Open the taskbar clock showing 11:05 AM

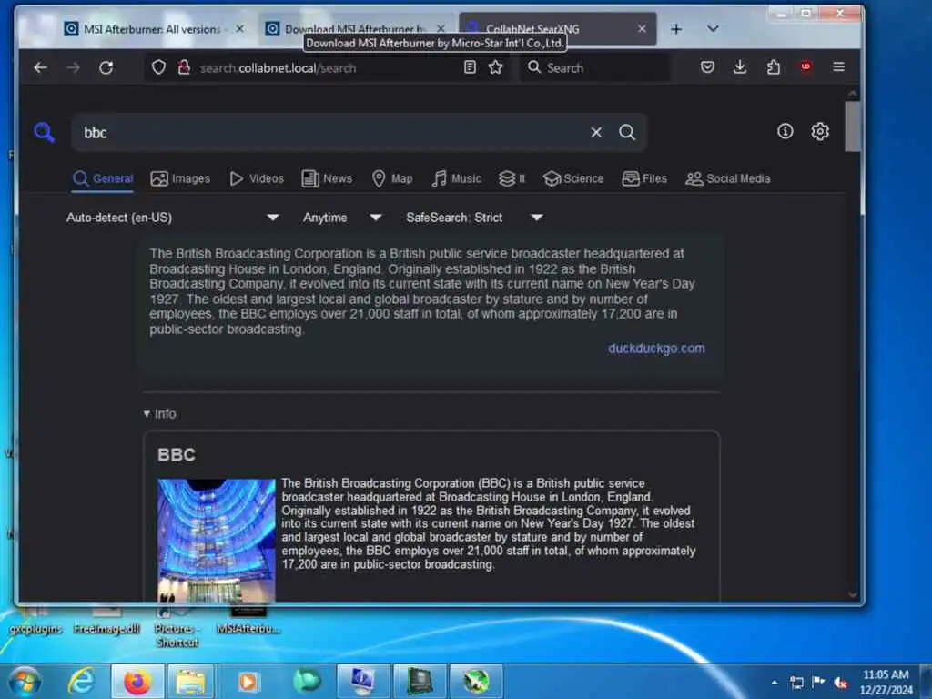886,682
